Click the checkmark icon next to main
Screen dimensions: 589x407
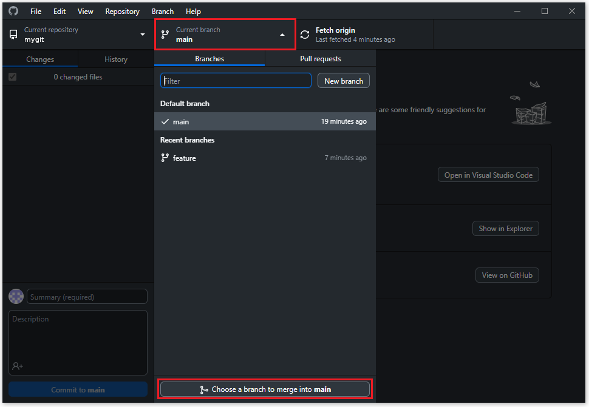click(165, 121)
